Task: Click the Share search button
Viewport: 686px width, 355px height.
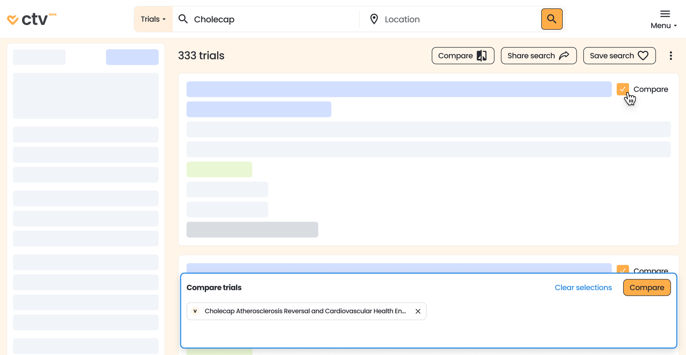Action: pyautogui.click(x=539, y=56)
